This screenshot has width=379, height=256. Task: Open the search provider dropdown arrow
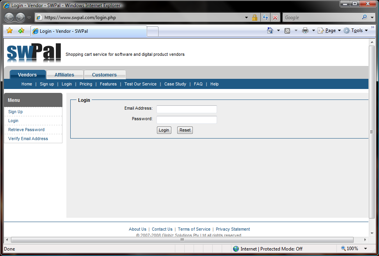(x=372, y=18)
